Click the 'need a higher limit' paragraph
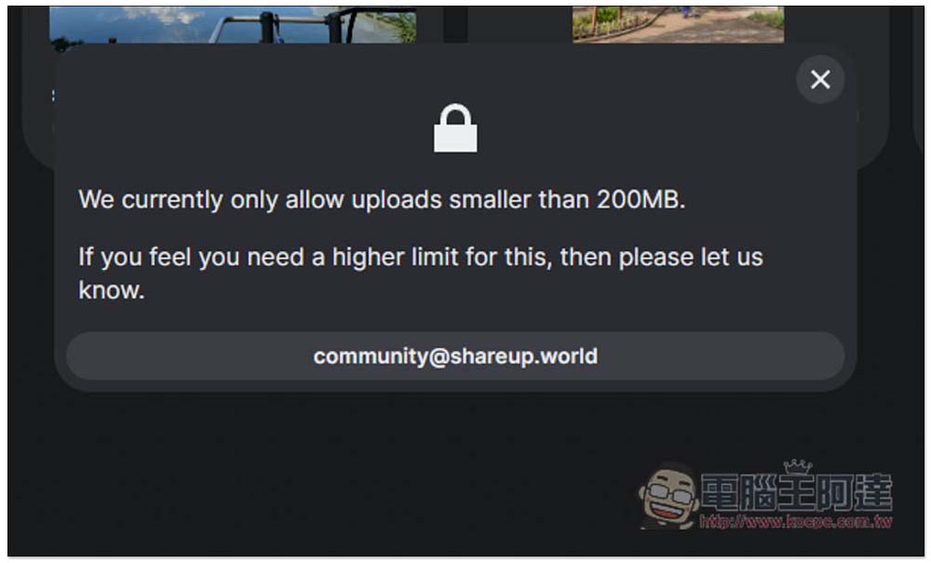The height and width of the screenshot is (563, 931). [421, 274]
